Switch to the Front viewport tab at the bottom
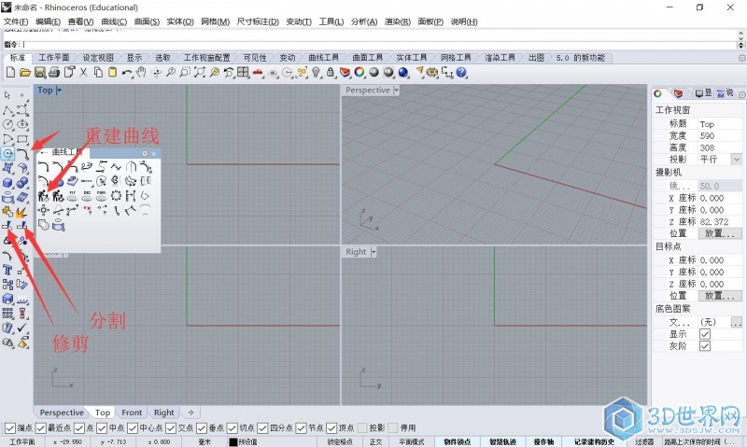This screenshot has width=747, height=447. point(132,412)
